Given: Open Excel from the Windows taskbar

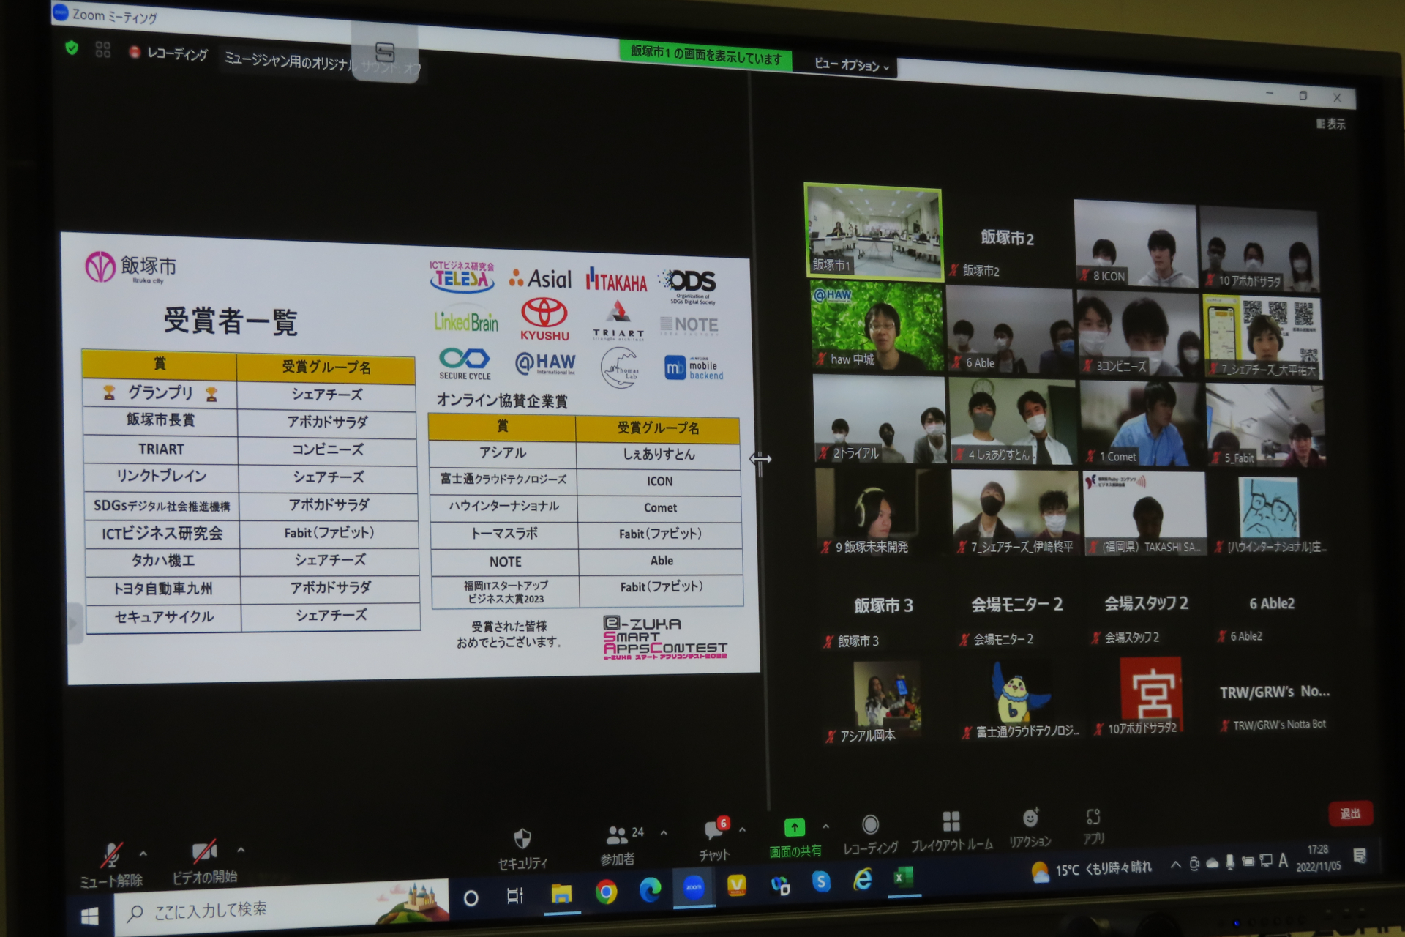Looking at the screenshot, I should click(902, 878).
